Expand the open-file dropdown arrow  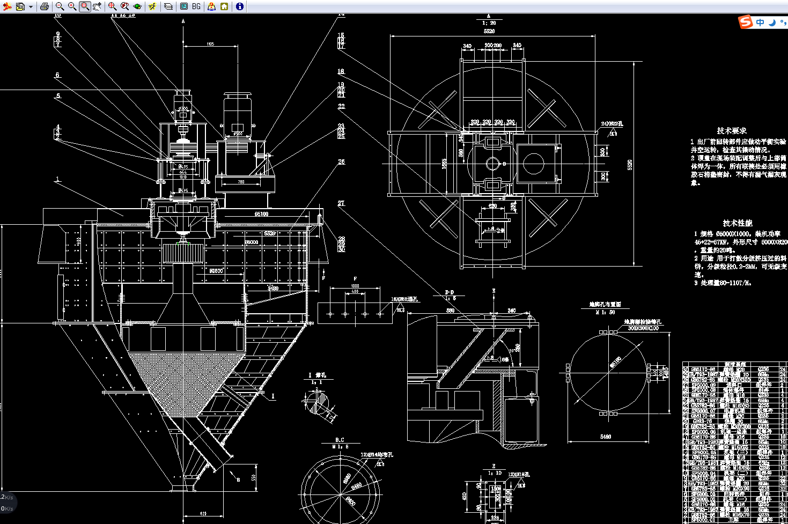click(x=30, y=6)
